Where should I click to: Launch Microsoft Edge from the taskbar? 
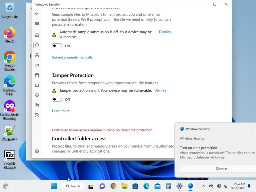146,186
